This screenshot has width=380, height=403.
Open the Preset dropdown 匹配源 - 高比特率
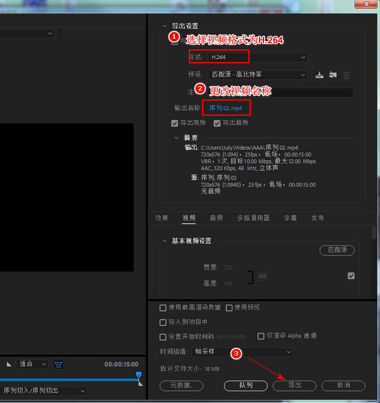point(258,75)
